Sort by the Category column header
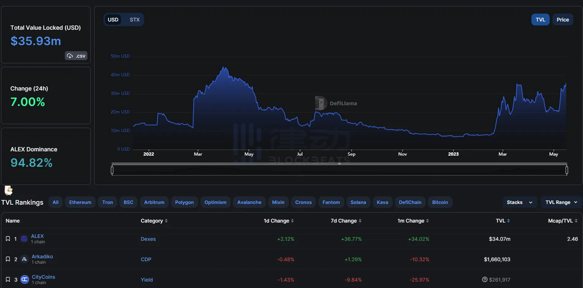The height and width of the screenshot is (288, 583). [154, 221]
